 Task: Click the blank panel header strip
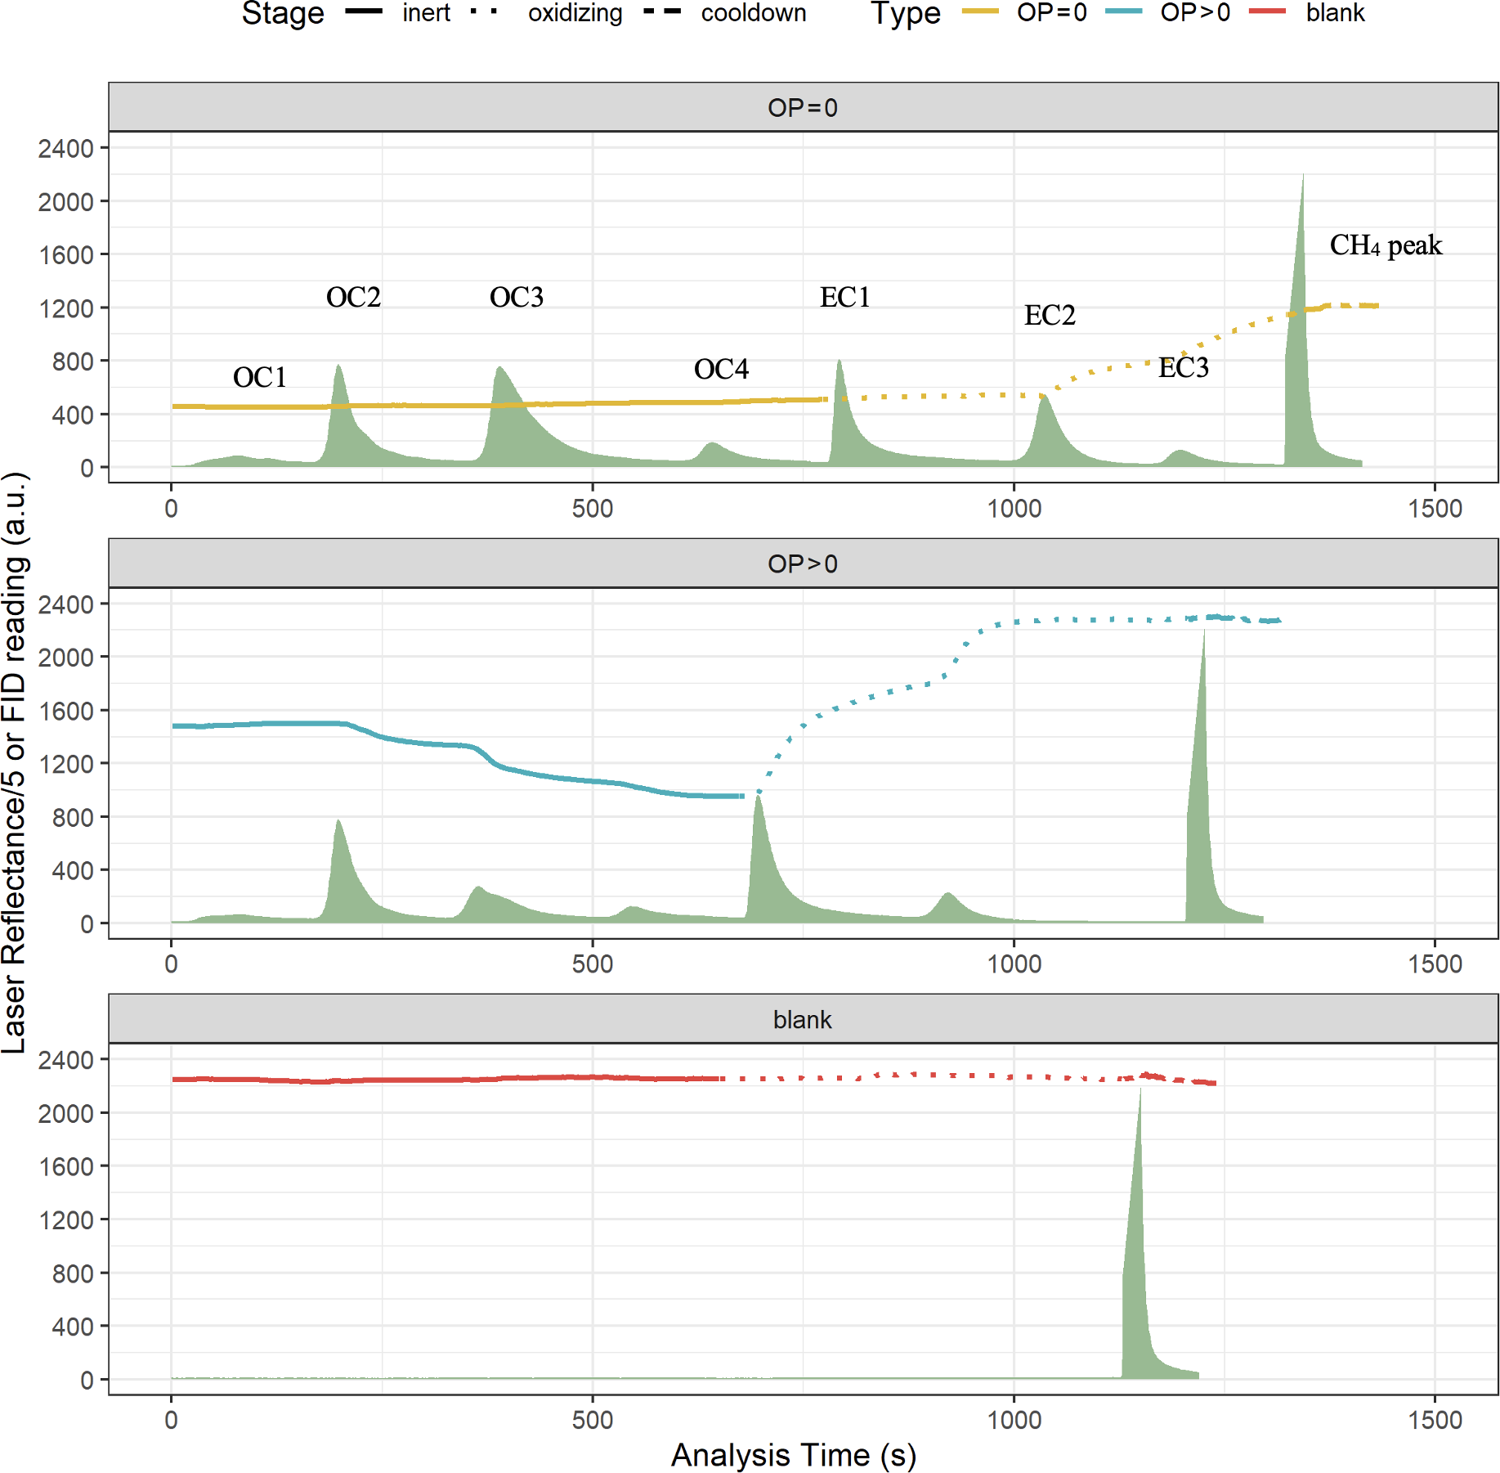coord(803,1020)
